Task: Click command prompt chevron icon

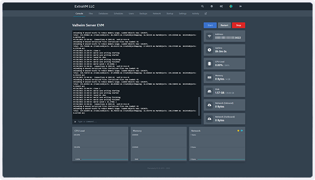Action: coord(75,122)
